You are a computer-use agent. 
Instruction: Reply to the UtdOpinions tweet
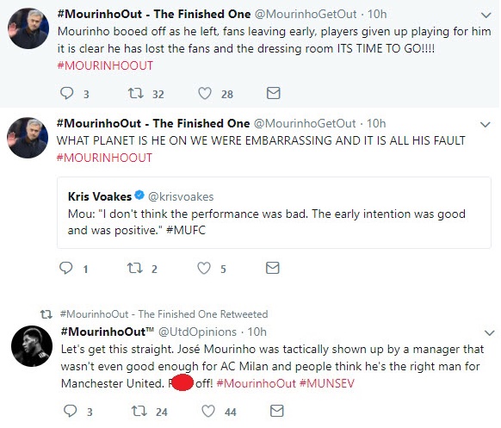pos(71,411)
